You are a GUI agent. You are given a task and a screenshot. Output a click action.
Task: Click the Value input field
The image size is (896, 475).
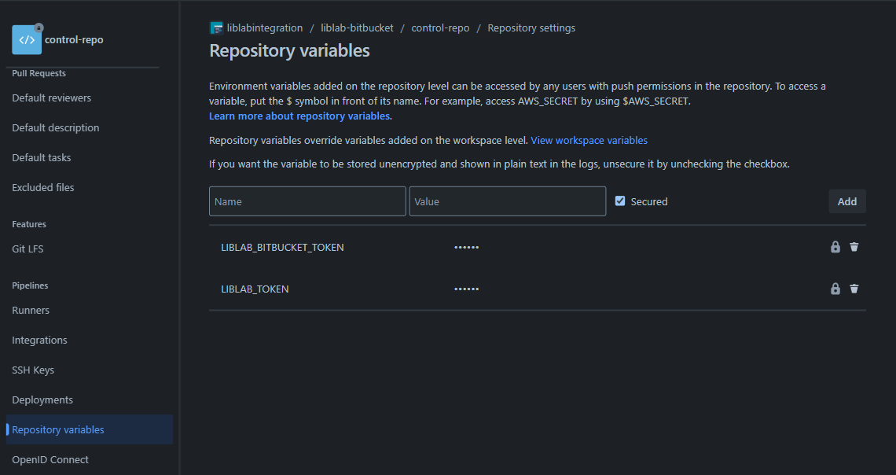point(507,201)
